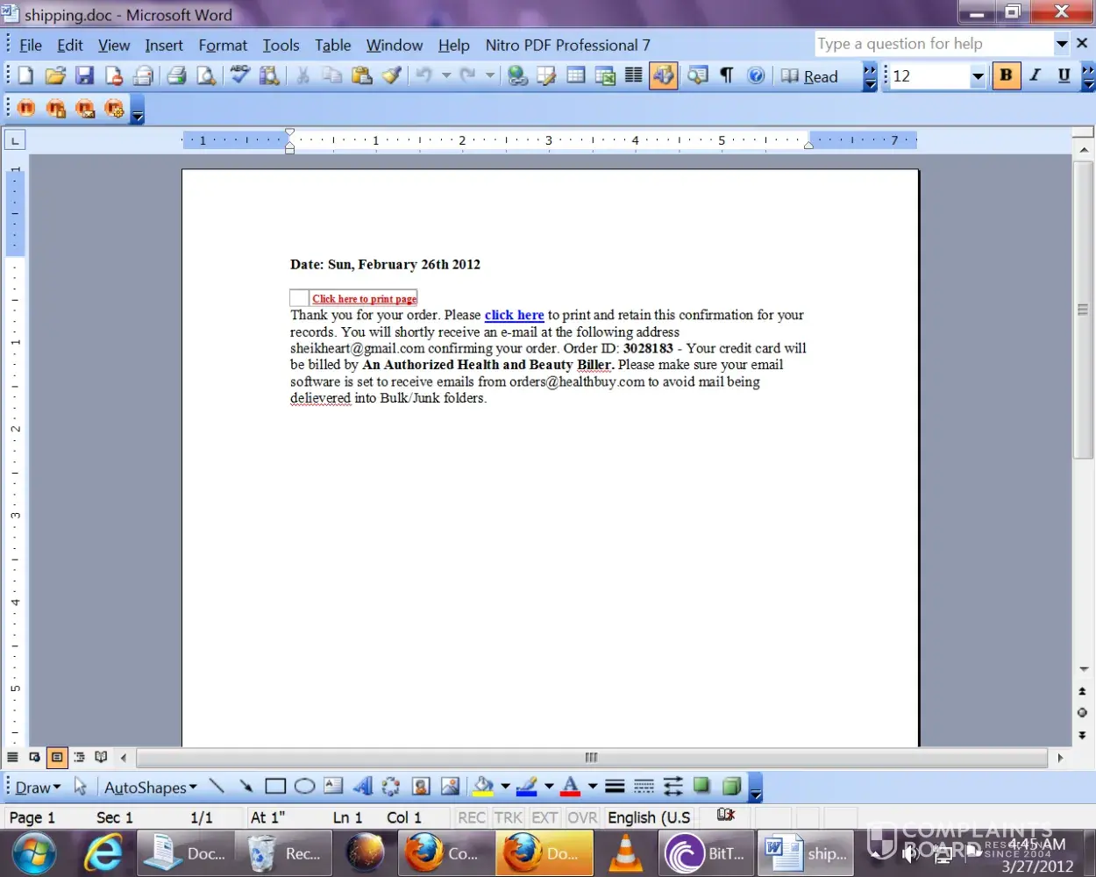This screenshot has width=1096, height=877.
Task: Open the Format menu
Action: 223,45
